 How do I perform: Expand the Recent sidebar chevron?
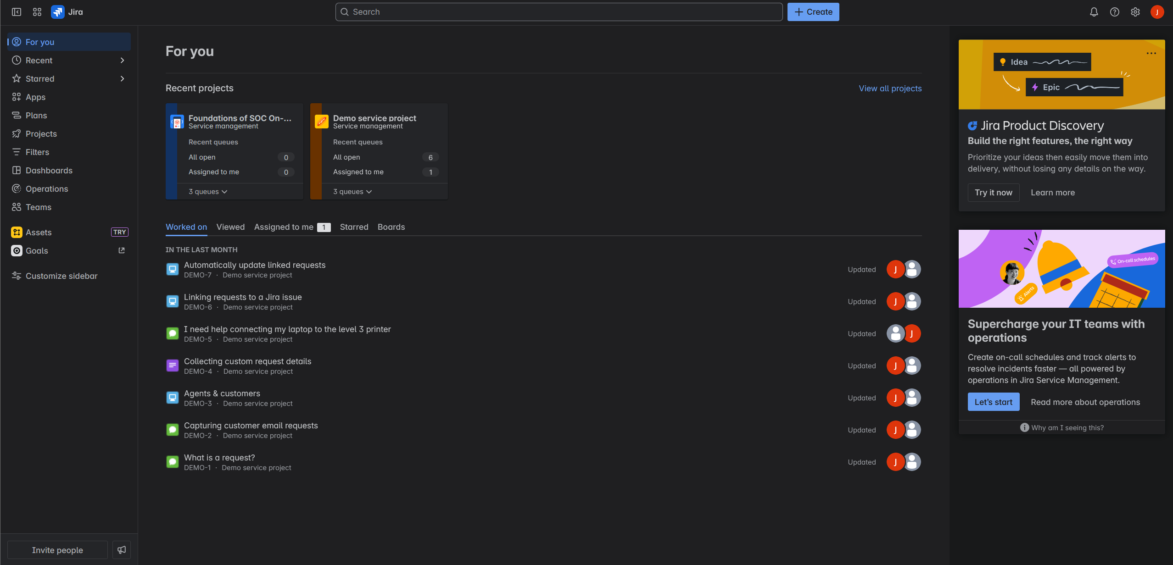(122, 60)
